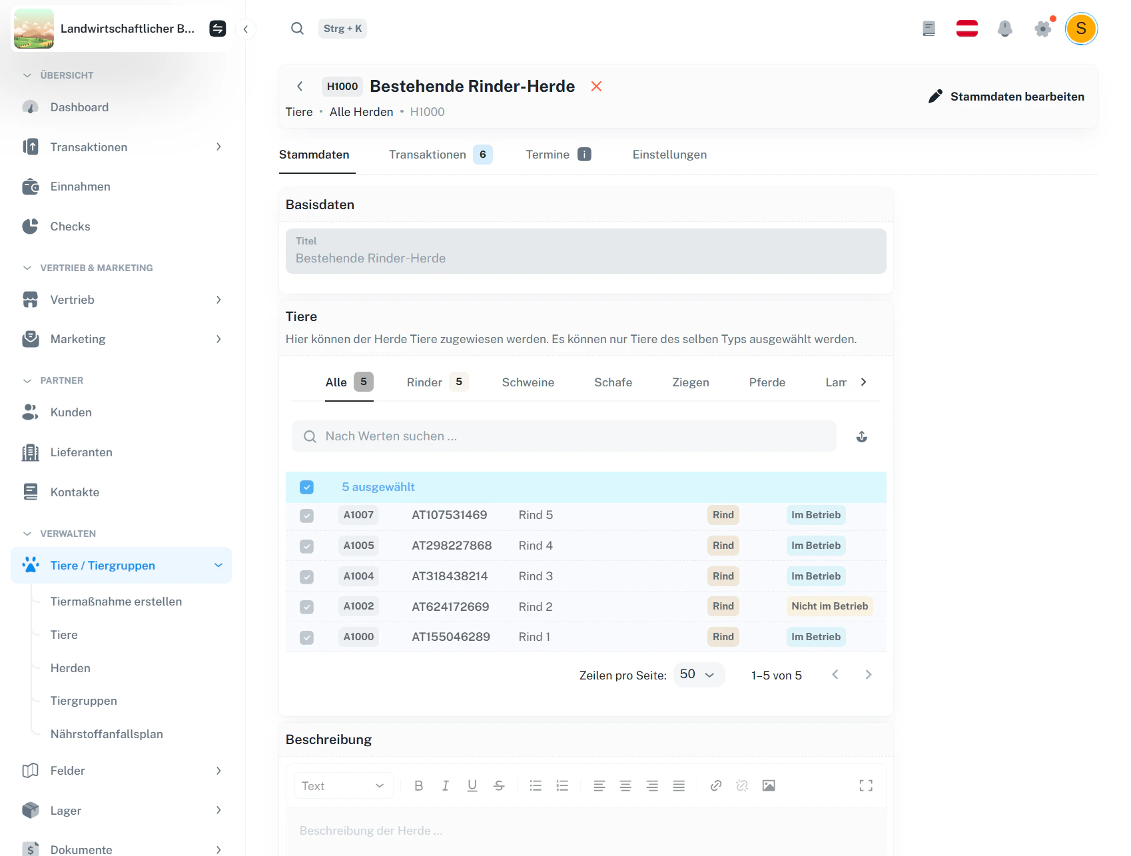Expand the Lager sidebar menu

click(x=121, y=810)
